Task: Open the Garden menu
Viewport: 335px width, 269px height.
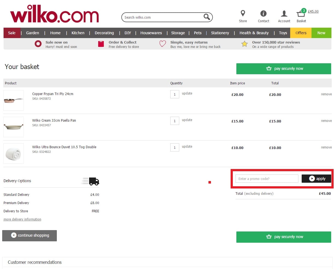Action: pyautogui.click(x=33, y=33)
